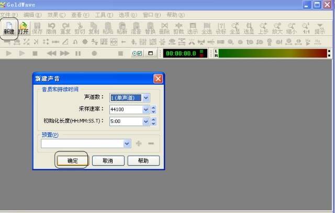Click the 保存 (Save) toolbar icon
335x213 pixels.
[x=37, y=28]
